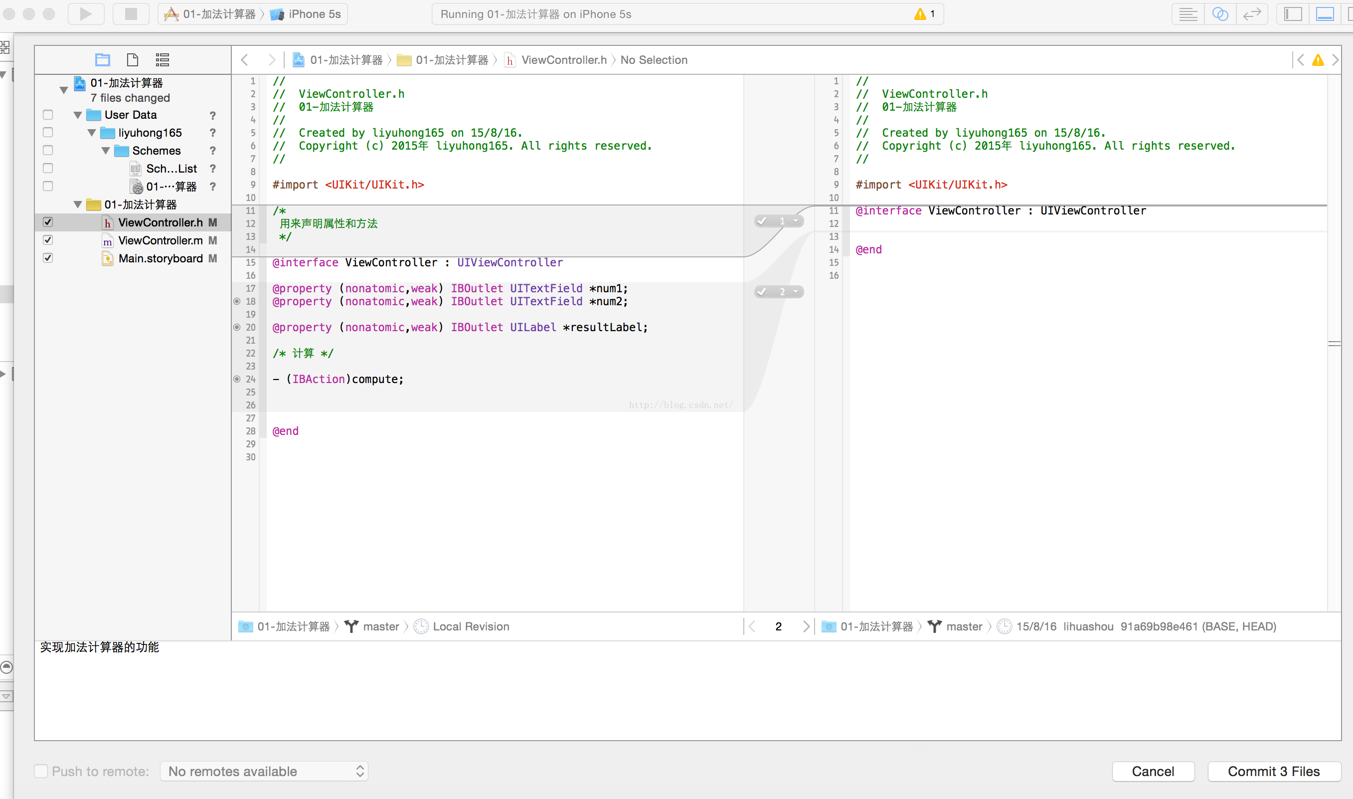Jump to next issue arrow
The image size is (1353, 799).
1335,60
